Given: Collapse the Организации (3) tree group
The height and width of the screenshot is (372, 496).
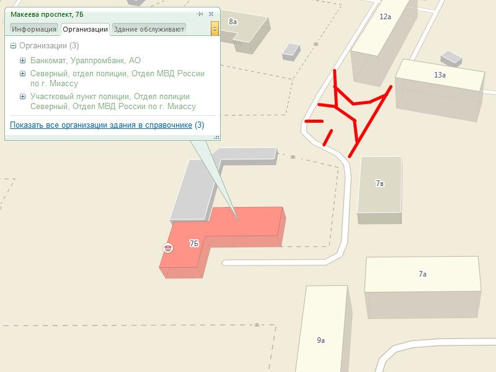Looking at the screenshot, I should [13, 46].
